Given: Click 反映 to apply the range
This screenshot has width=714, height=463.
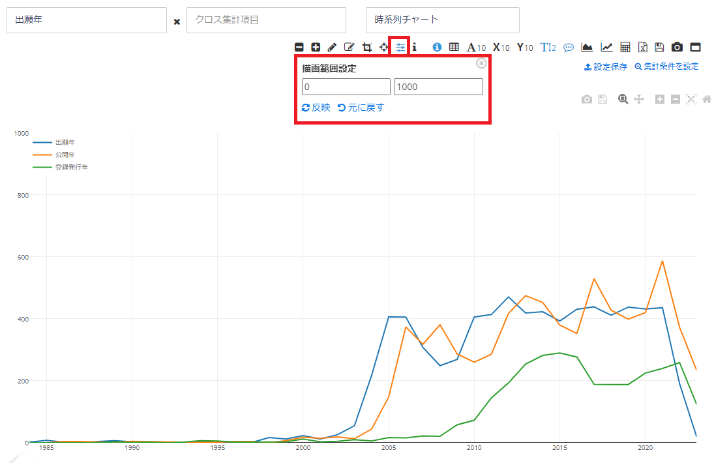Looking at the screenshot, I should pyautogui.click(x=316, y=108).
